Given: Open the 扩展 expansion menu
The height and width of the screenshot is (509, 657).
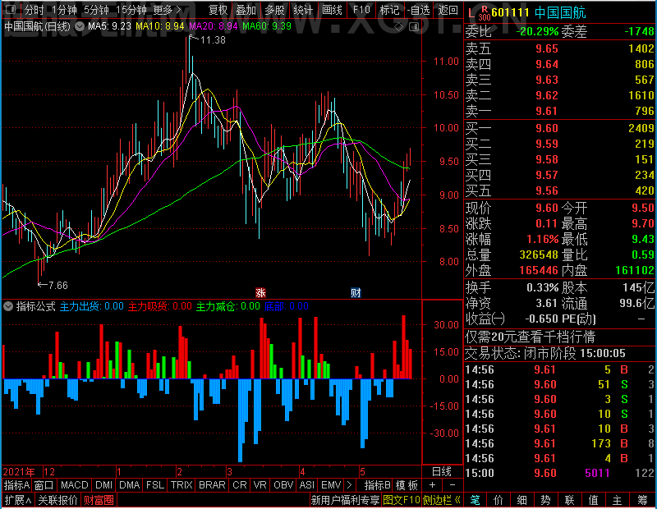Looking at the screenshot, I should click(18, 500).
